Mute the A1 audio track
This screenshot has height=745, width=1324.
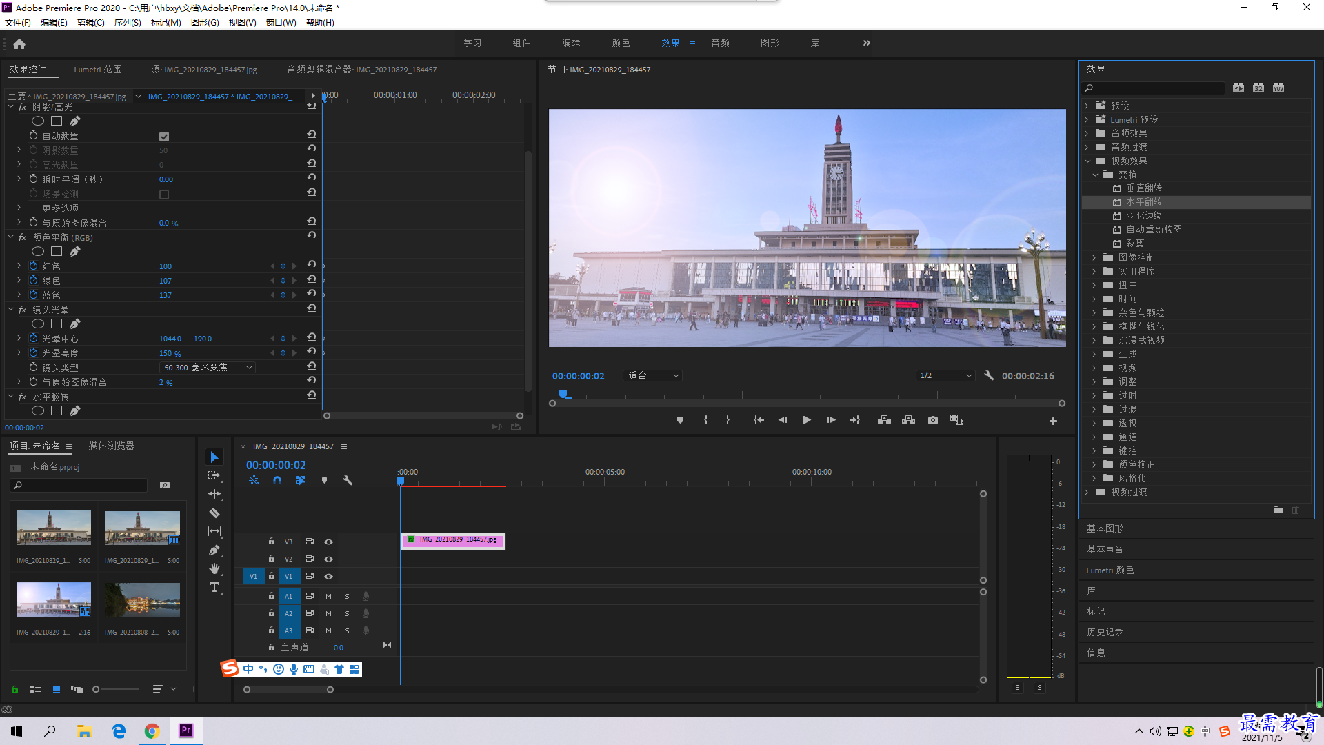point(328,596)
